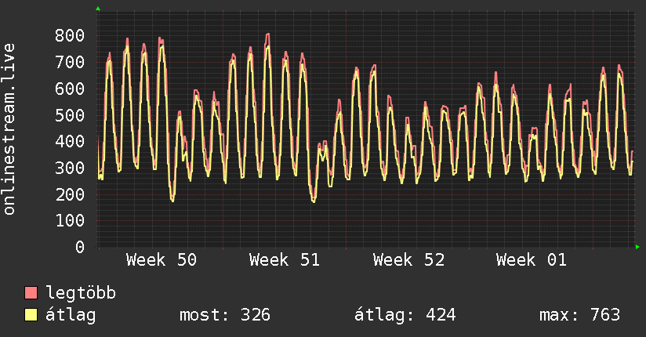Select the legtöbb legend label
Screen dimensions: 646x337
[x=82, y=294]
